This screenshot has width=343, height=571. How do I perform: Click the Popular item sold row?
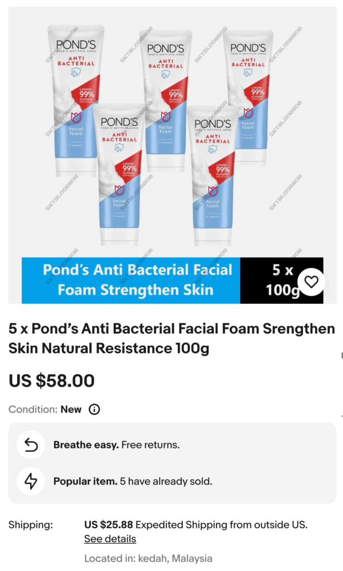pos(172,481)
